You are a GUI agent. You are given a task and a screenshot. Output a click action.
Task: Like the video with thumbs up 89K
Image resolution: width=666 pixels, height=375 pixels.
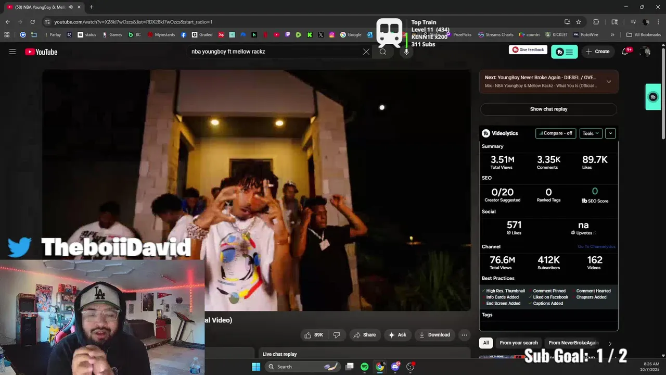(x=314, y=335)
